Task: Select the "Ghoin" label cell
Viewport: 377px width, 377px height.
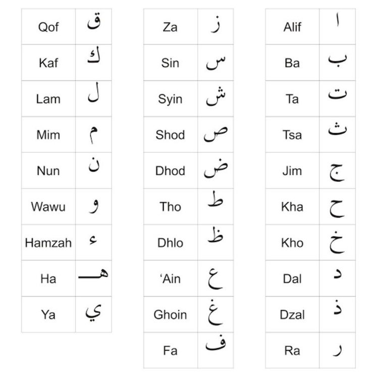Action: pos(170,314)
